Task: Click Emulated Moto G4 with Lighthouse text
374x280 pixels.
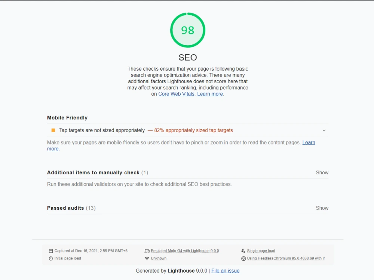Action: point(185,251)
